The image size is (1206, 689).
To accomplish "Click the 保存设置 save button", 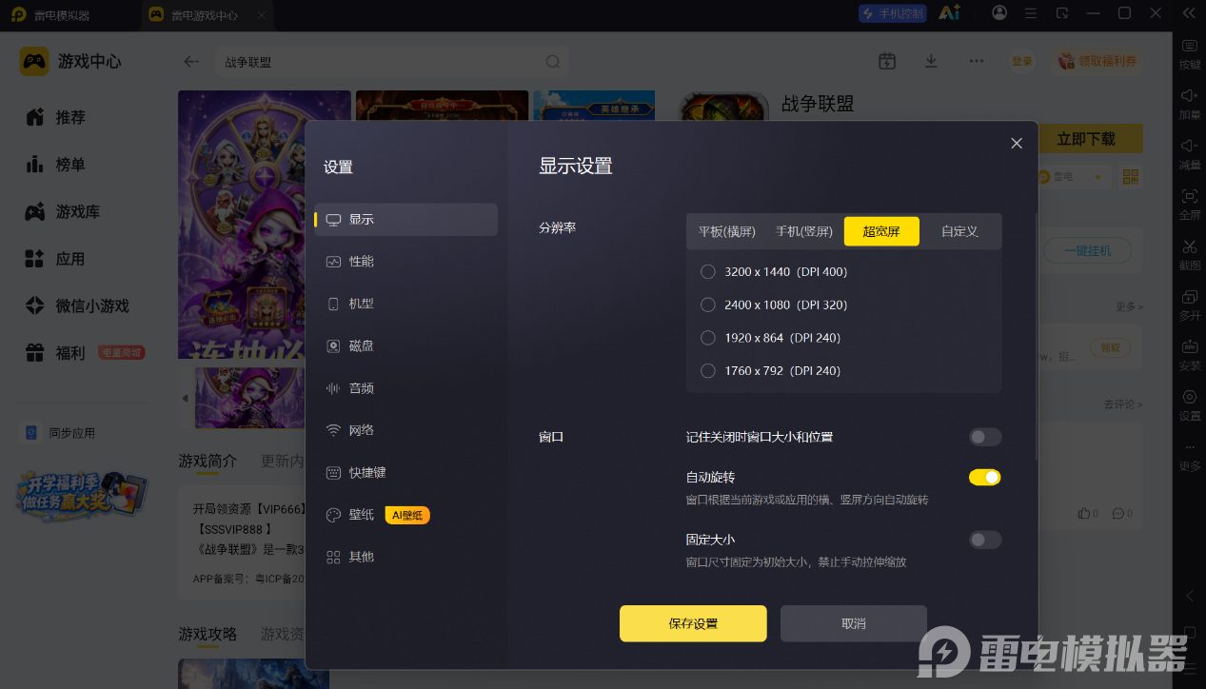I will [693, 623].
